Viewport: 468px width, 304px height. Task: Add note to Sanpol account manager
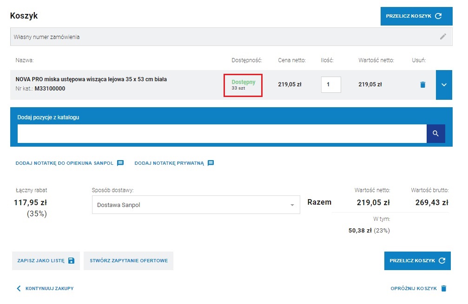pyautogui.click(x=70, y=163)
